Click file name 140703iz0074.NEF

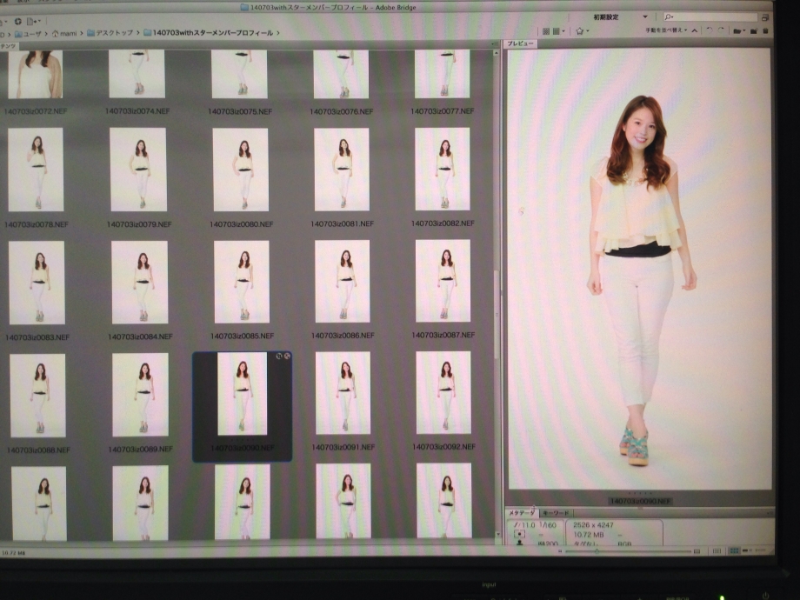(x=137, y=111)
